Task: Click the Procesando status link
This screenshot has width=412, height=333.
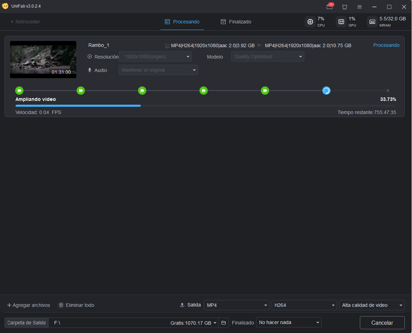Action: [x=386, y=45]
